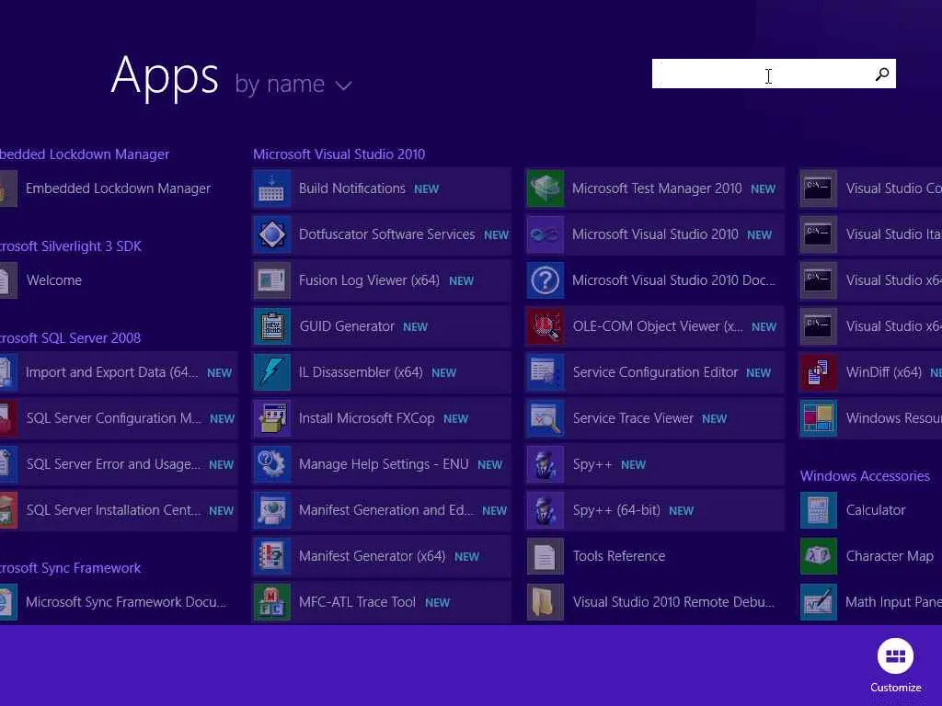Open Import and Export Data (64 entry
The height and width of the screenshot is (706, 942).
point(119,372)
